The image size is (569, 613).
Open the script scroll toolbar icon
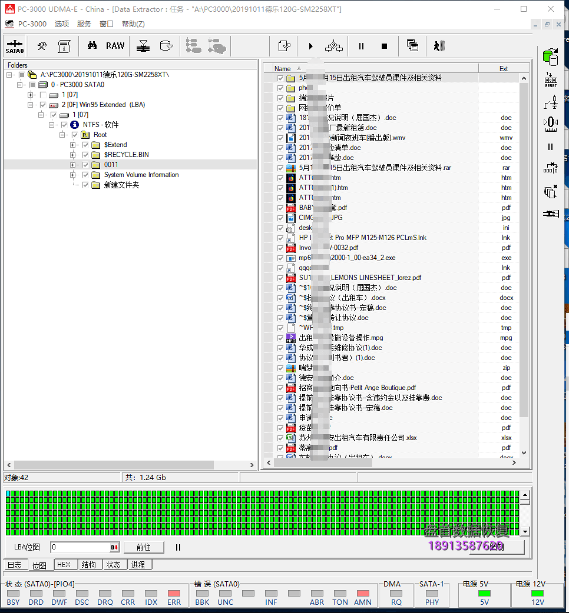click(64, 46)
